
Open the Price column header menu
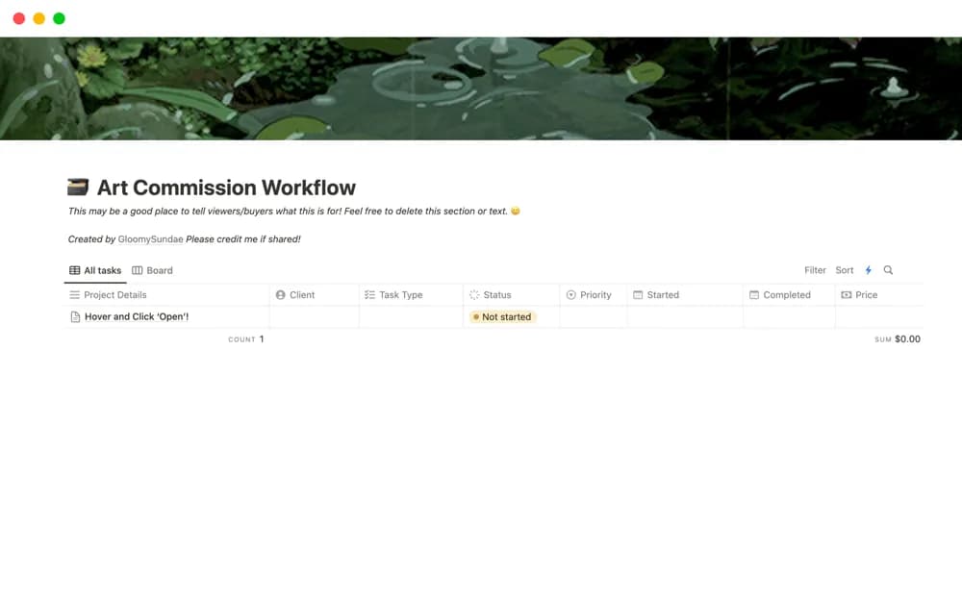879,295
